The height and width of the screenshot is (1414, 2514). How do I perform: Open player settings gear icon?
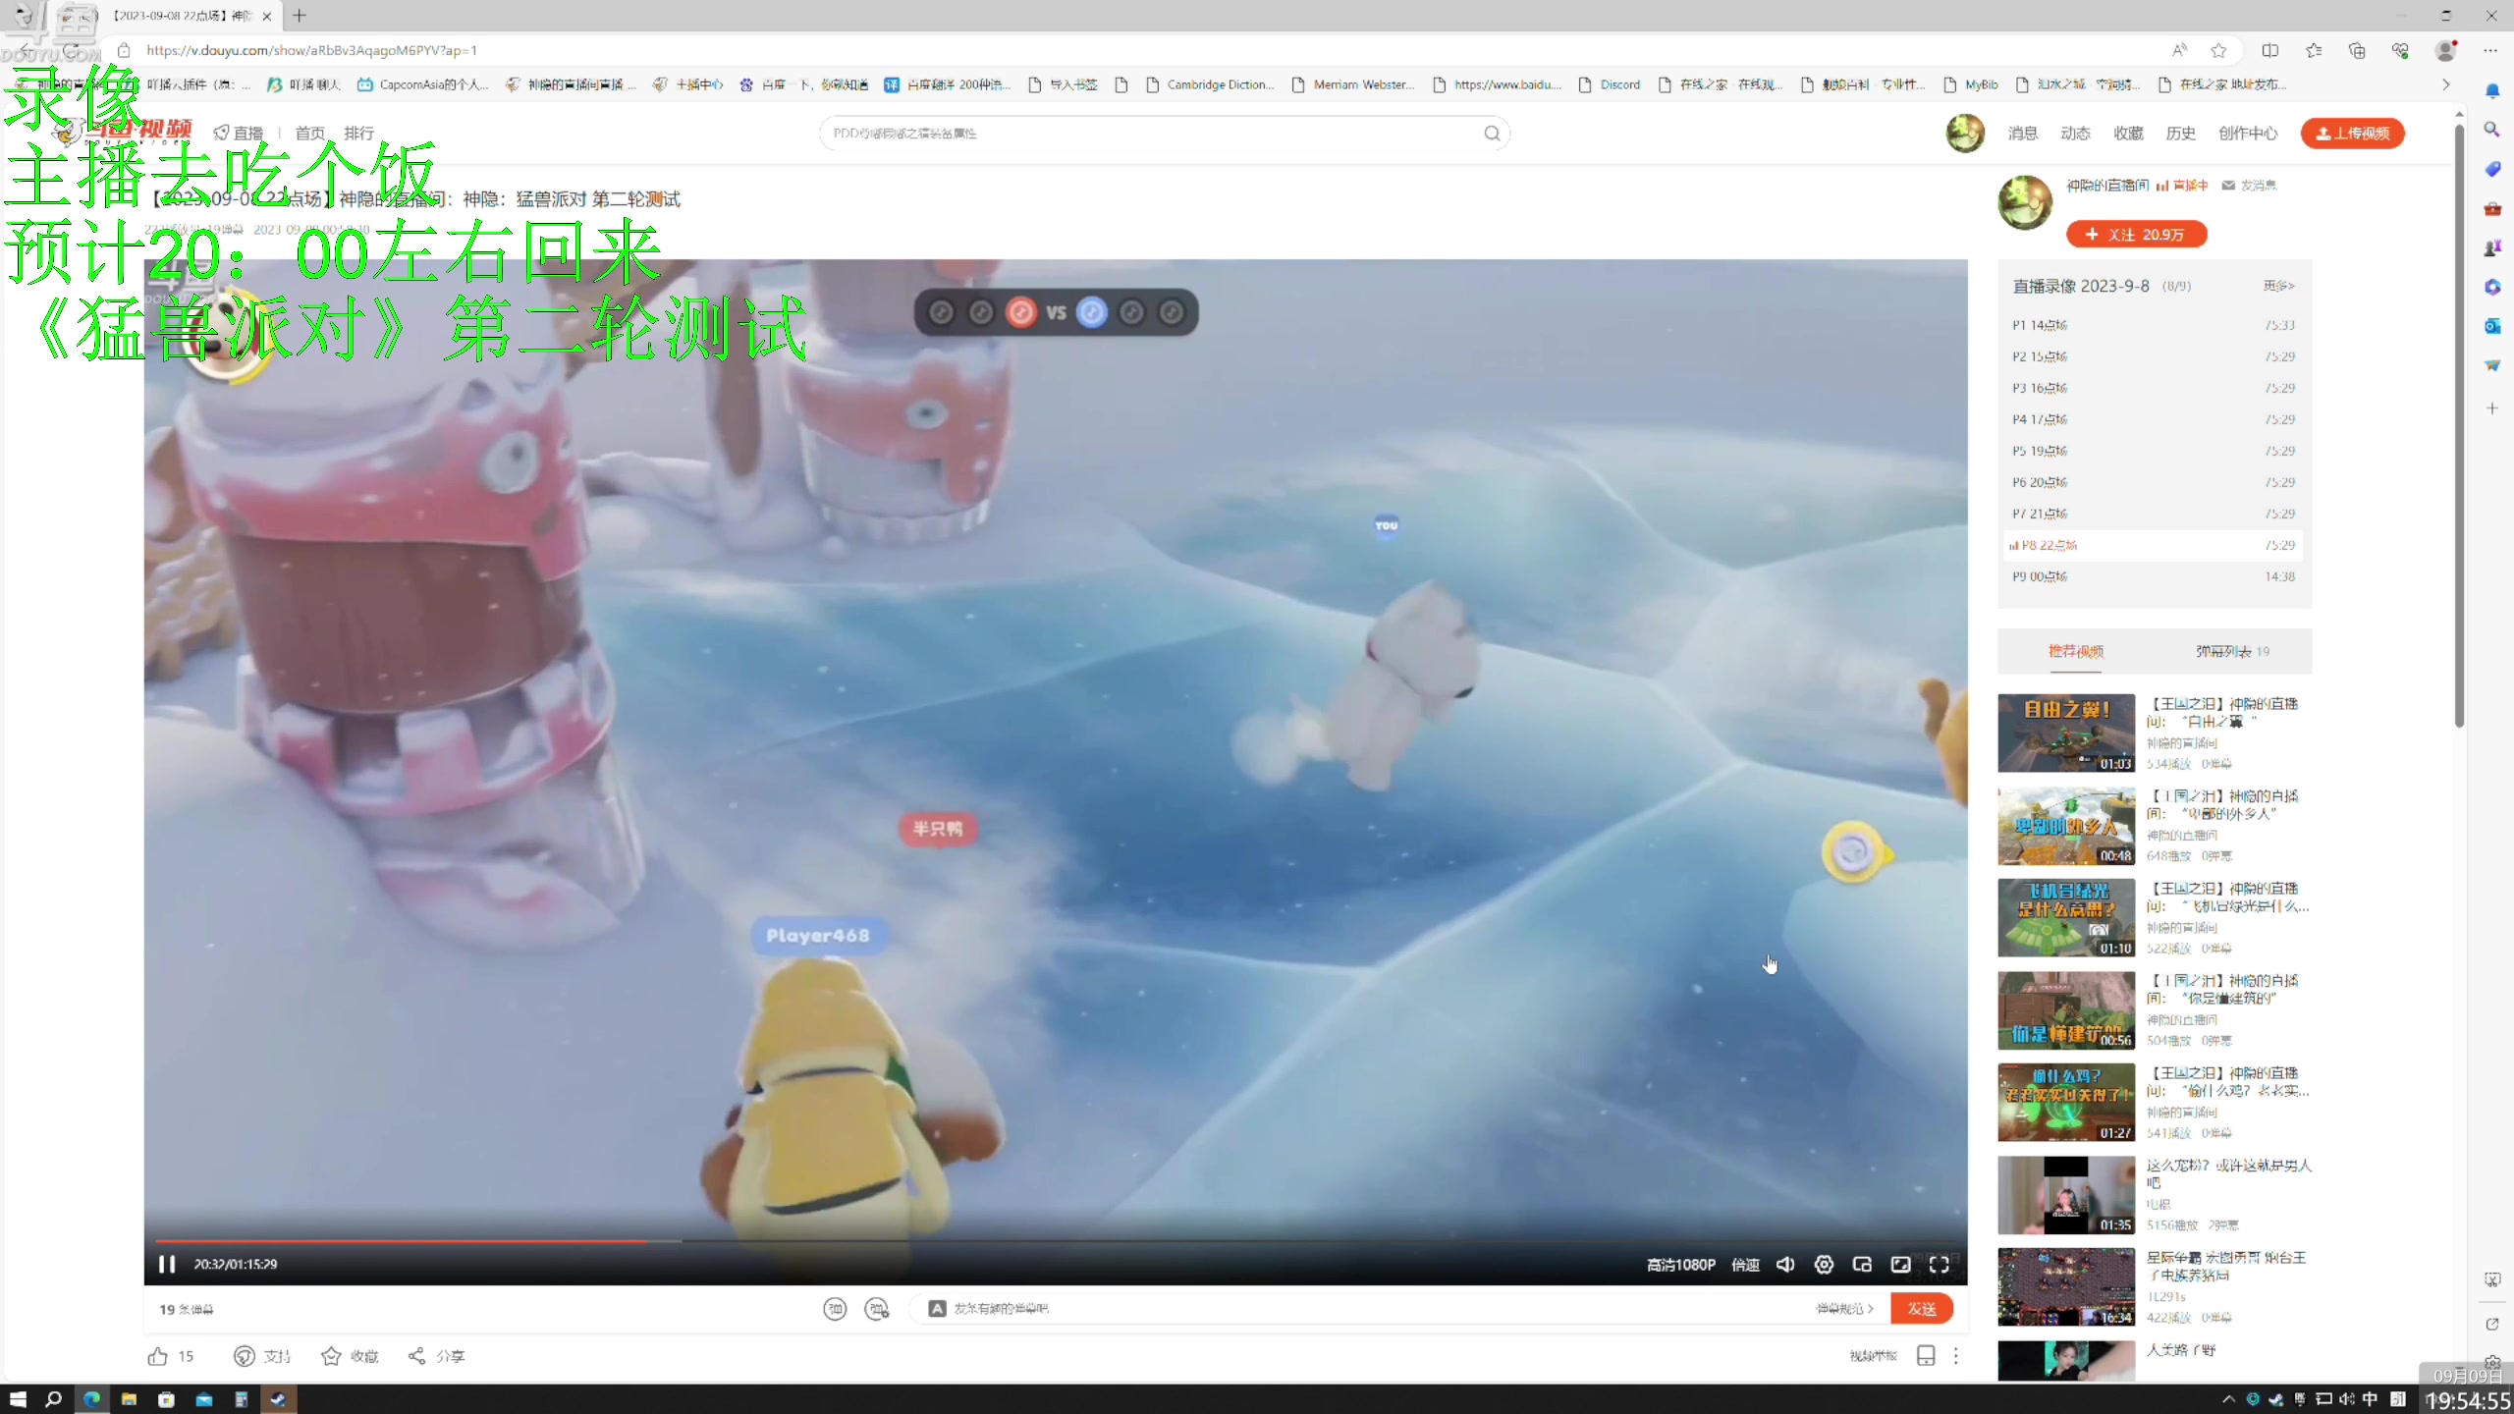[x=1824, y=1264]
